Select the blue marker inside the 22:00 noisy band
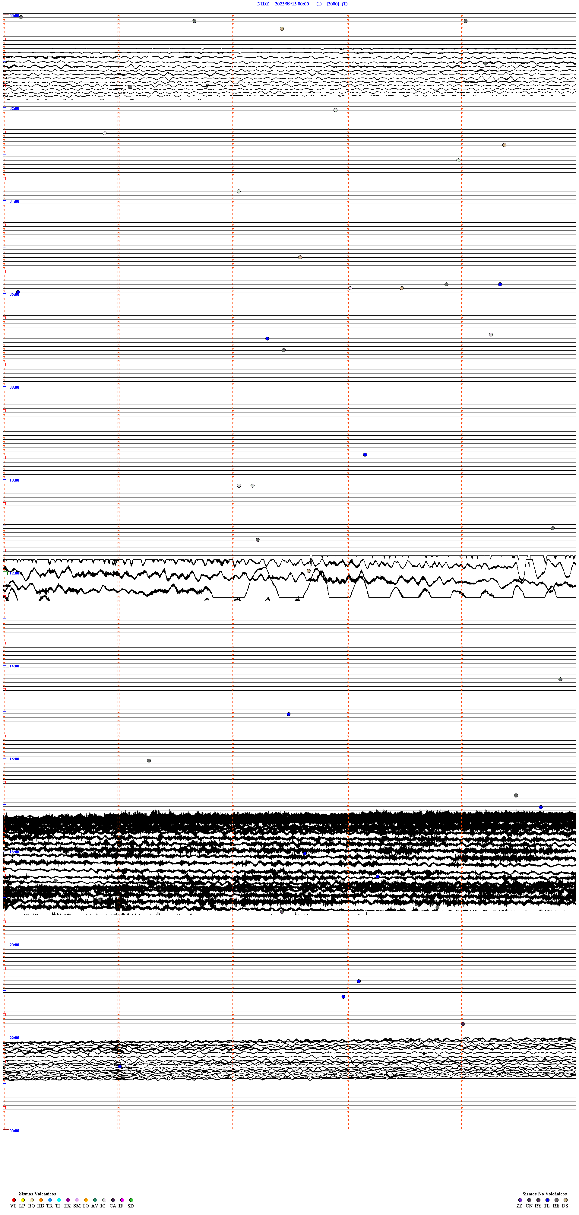Viewport: 579px width, 1215px height. pyautogui.click(x=120, y=1067)
